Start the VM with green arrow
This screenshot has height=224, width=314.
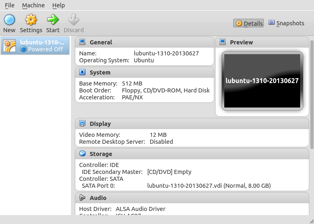tap(53, 20)
